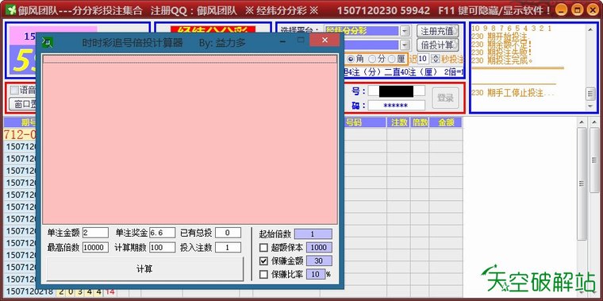Click the 单注奖金 input field
This screenshot has height=301, width=603.
click(163, 233)
